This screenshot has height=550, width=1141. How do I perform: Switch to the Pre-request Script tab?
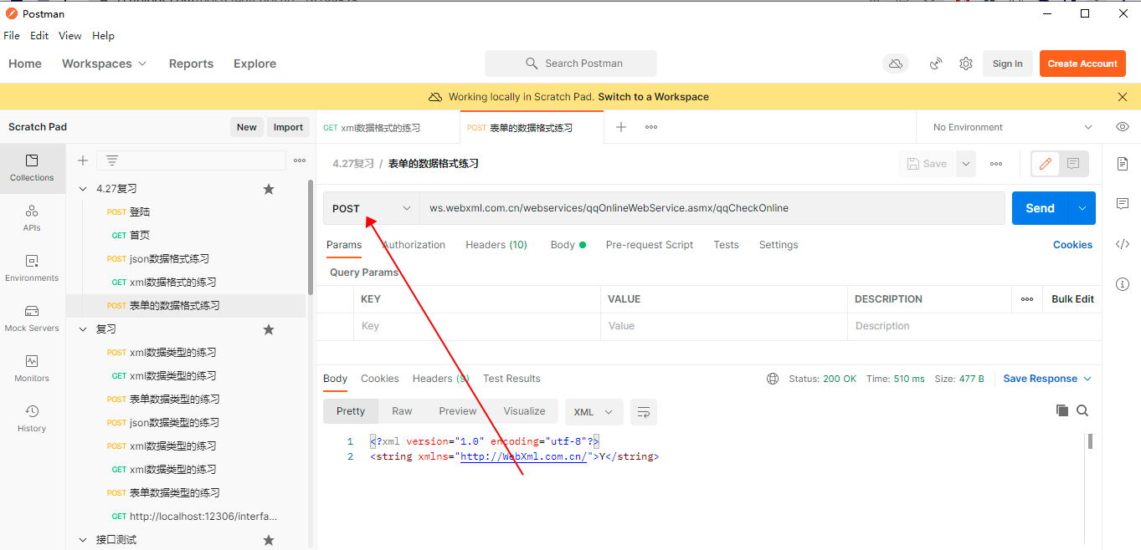click(x=650, y=245)
